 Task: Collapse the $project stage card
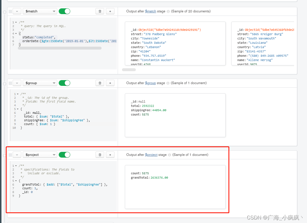17,155
